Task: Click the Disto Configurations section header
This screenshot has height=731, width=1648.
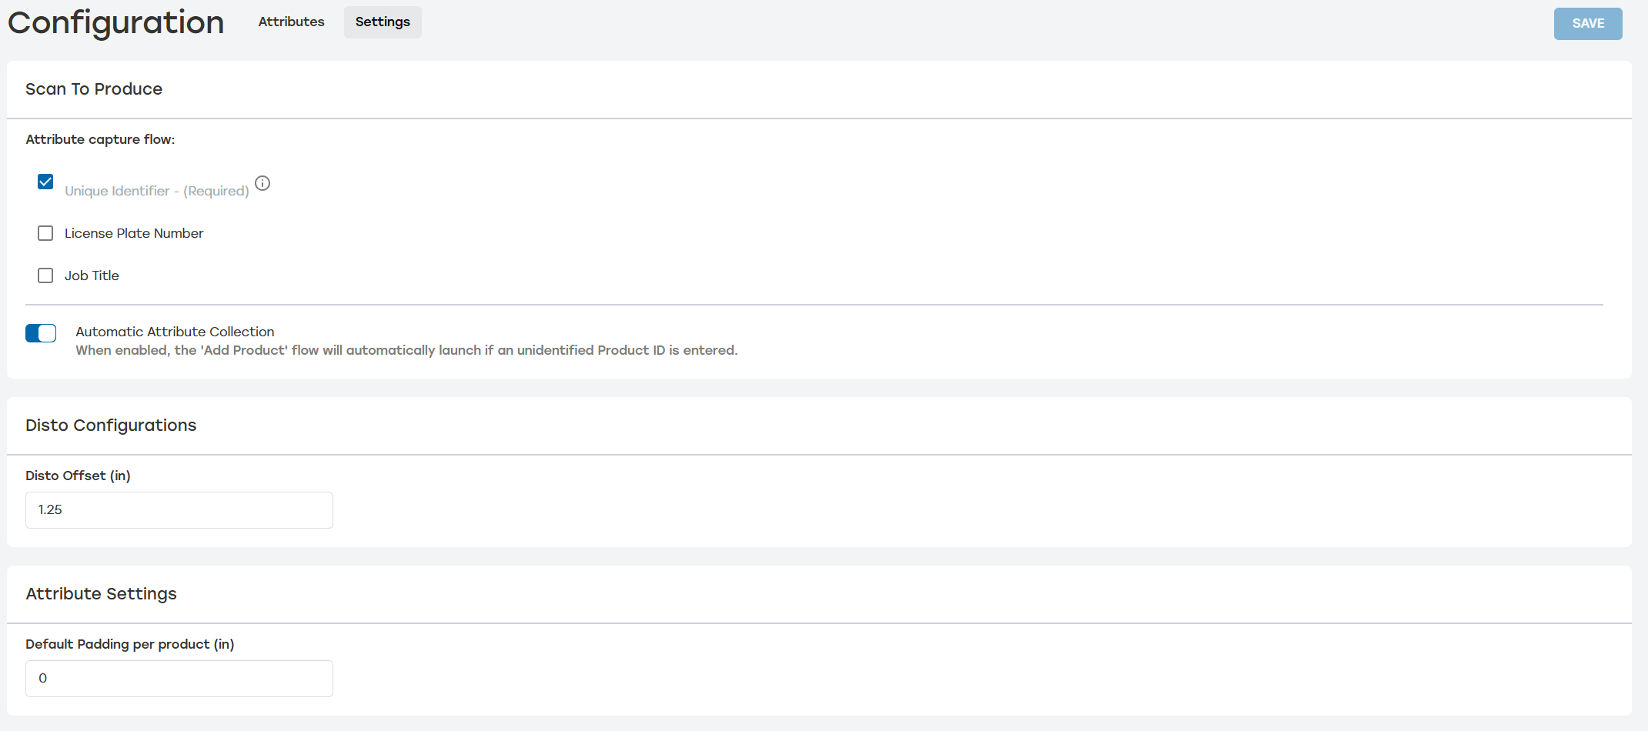Action: click(111, 426)
